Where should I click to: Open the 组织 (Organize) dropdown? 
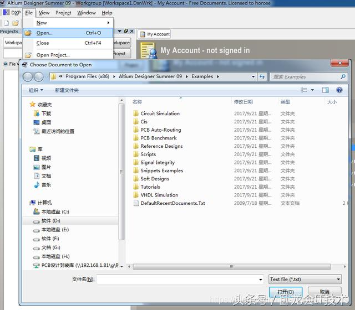pos(36,90)
